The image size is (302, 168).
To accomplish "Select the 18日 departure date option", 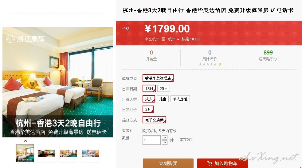I will pos(149,89).
